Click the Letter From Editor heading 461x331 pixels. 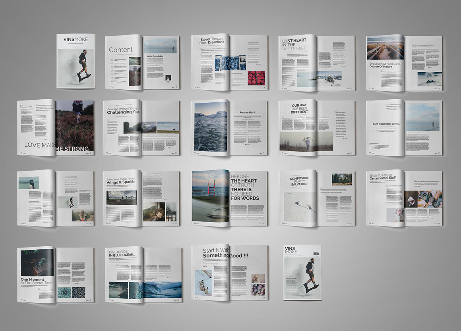click(x=155, y=56)
